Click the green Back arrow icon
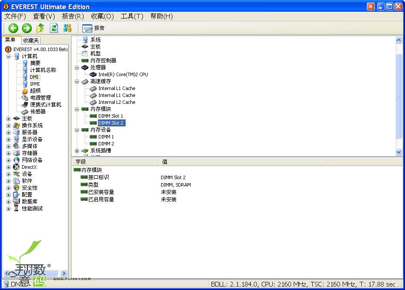 tap(13, 28)
